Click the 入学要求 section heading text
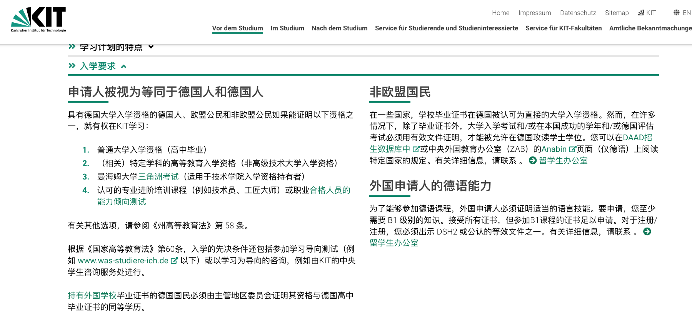Image resolution: width=692 pixels, height=311 pixels. (98, 66)
